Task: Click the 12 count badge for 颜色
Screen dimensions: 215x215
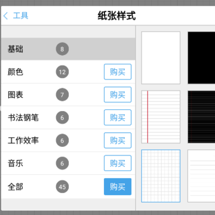Action: click(62, 72)
